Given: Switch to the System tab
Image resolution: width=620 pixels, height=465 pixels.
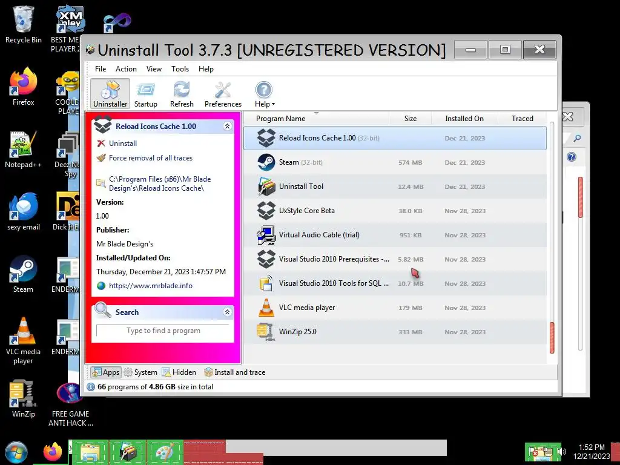Looking at the screenshot, I should click(x=140, y=372).
